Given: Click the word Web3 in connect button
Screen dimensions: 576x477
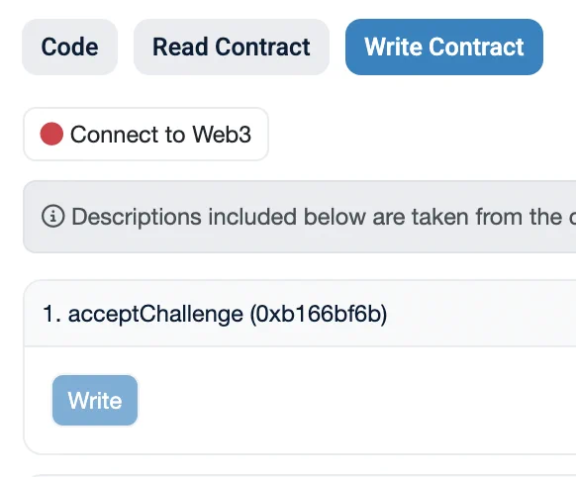Looking at the screenshot, I should pos(222,134).
